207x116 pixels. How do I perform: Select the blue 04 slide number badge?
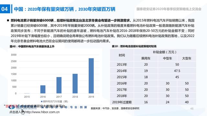coord(5,9)
